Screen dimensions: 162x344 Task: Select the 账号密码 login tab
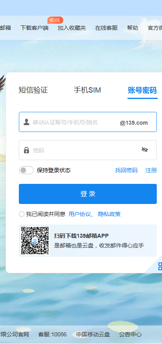click(x=142, y=91)
